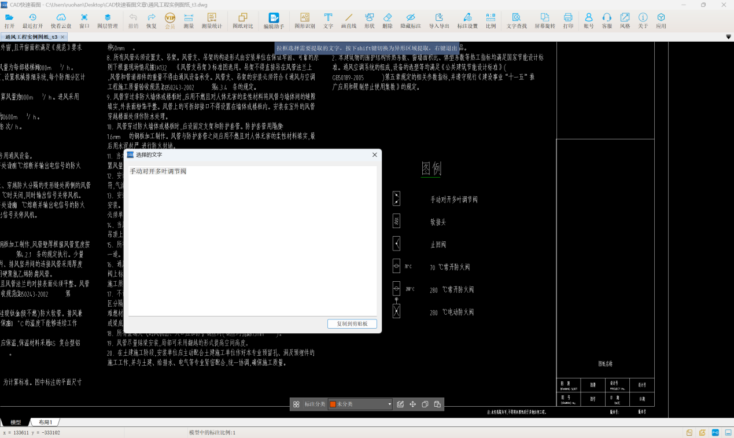Select the 测量 measure tool

point(189,21)
